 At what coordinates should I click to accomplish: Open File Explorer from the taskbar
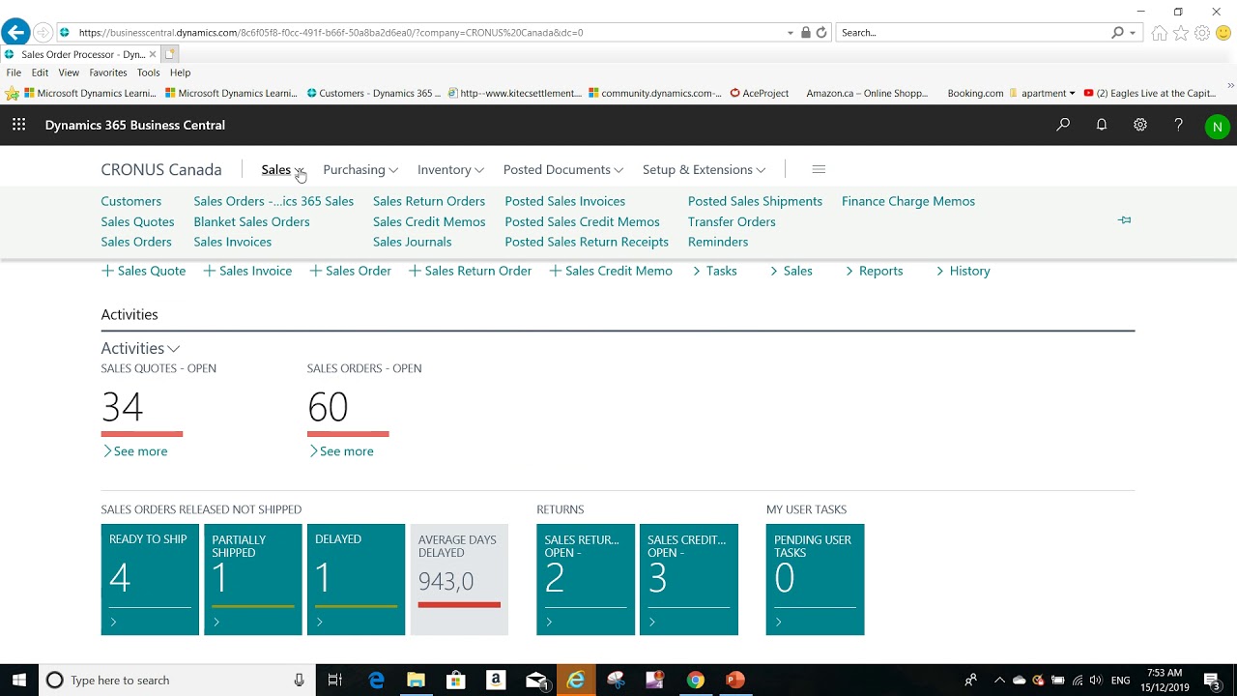(x=416, y=681)
